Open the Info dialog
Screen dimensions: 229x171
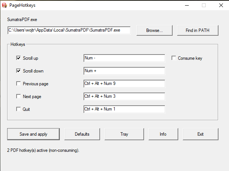[163, 134]
